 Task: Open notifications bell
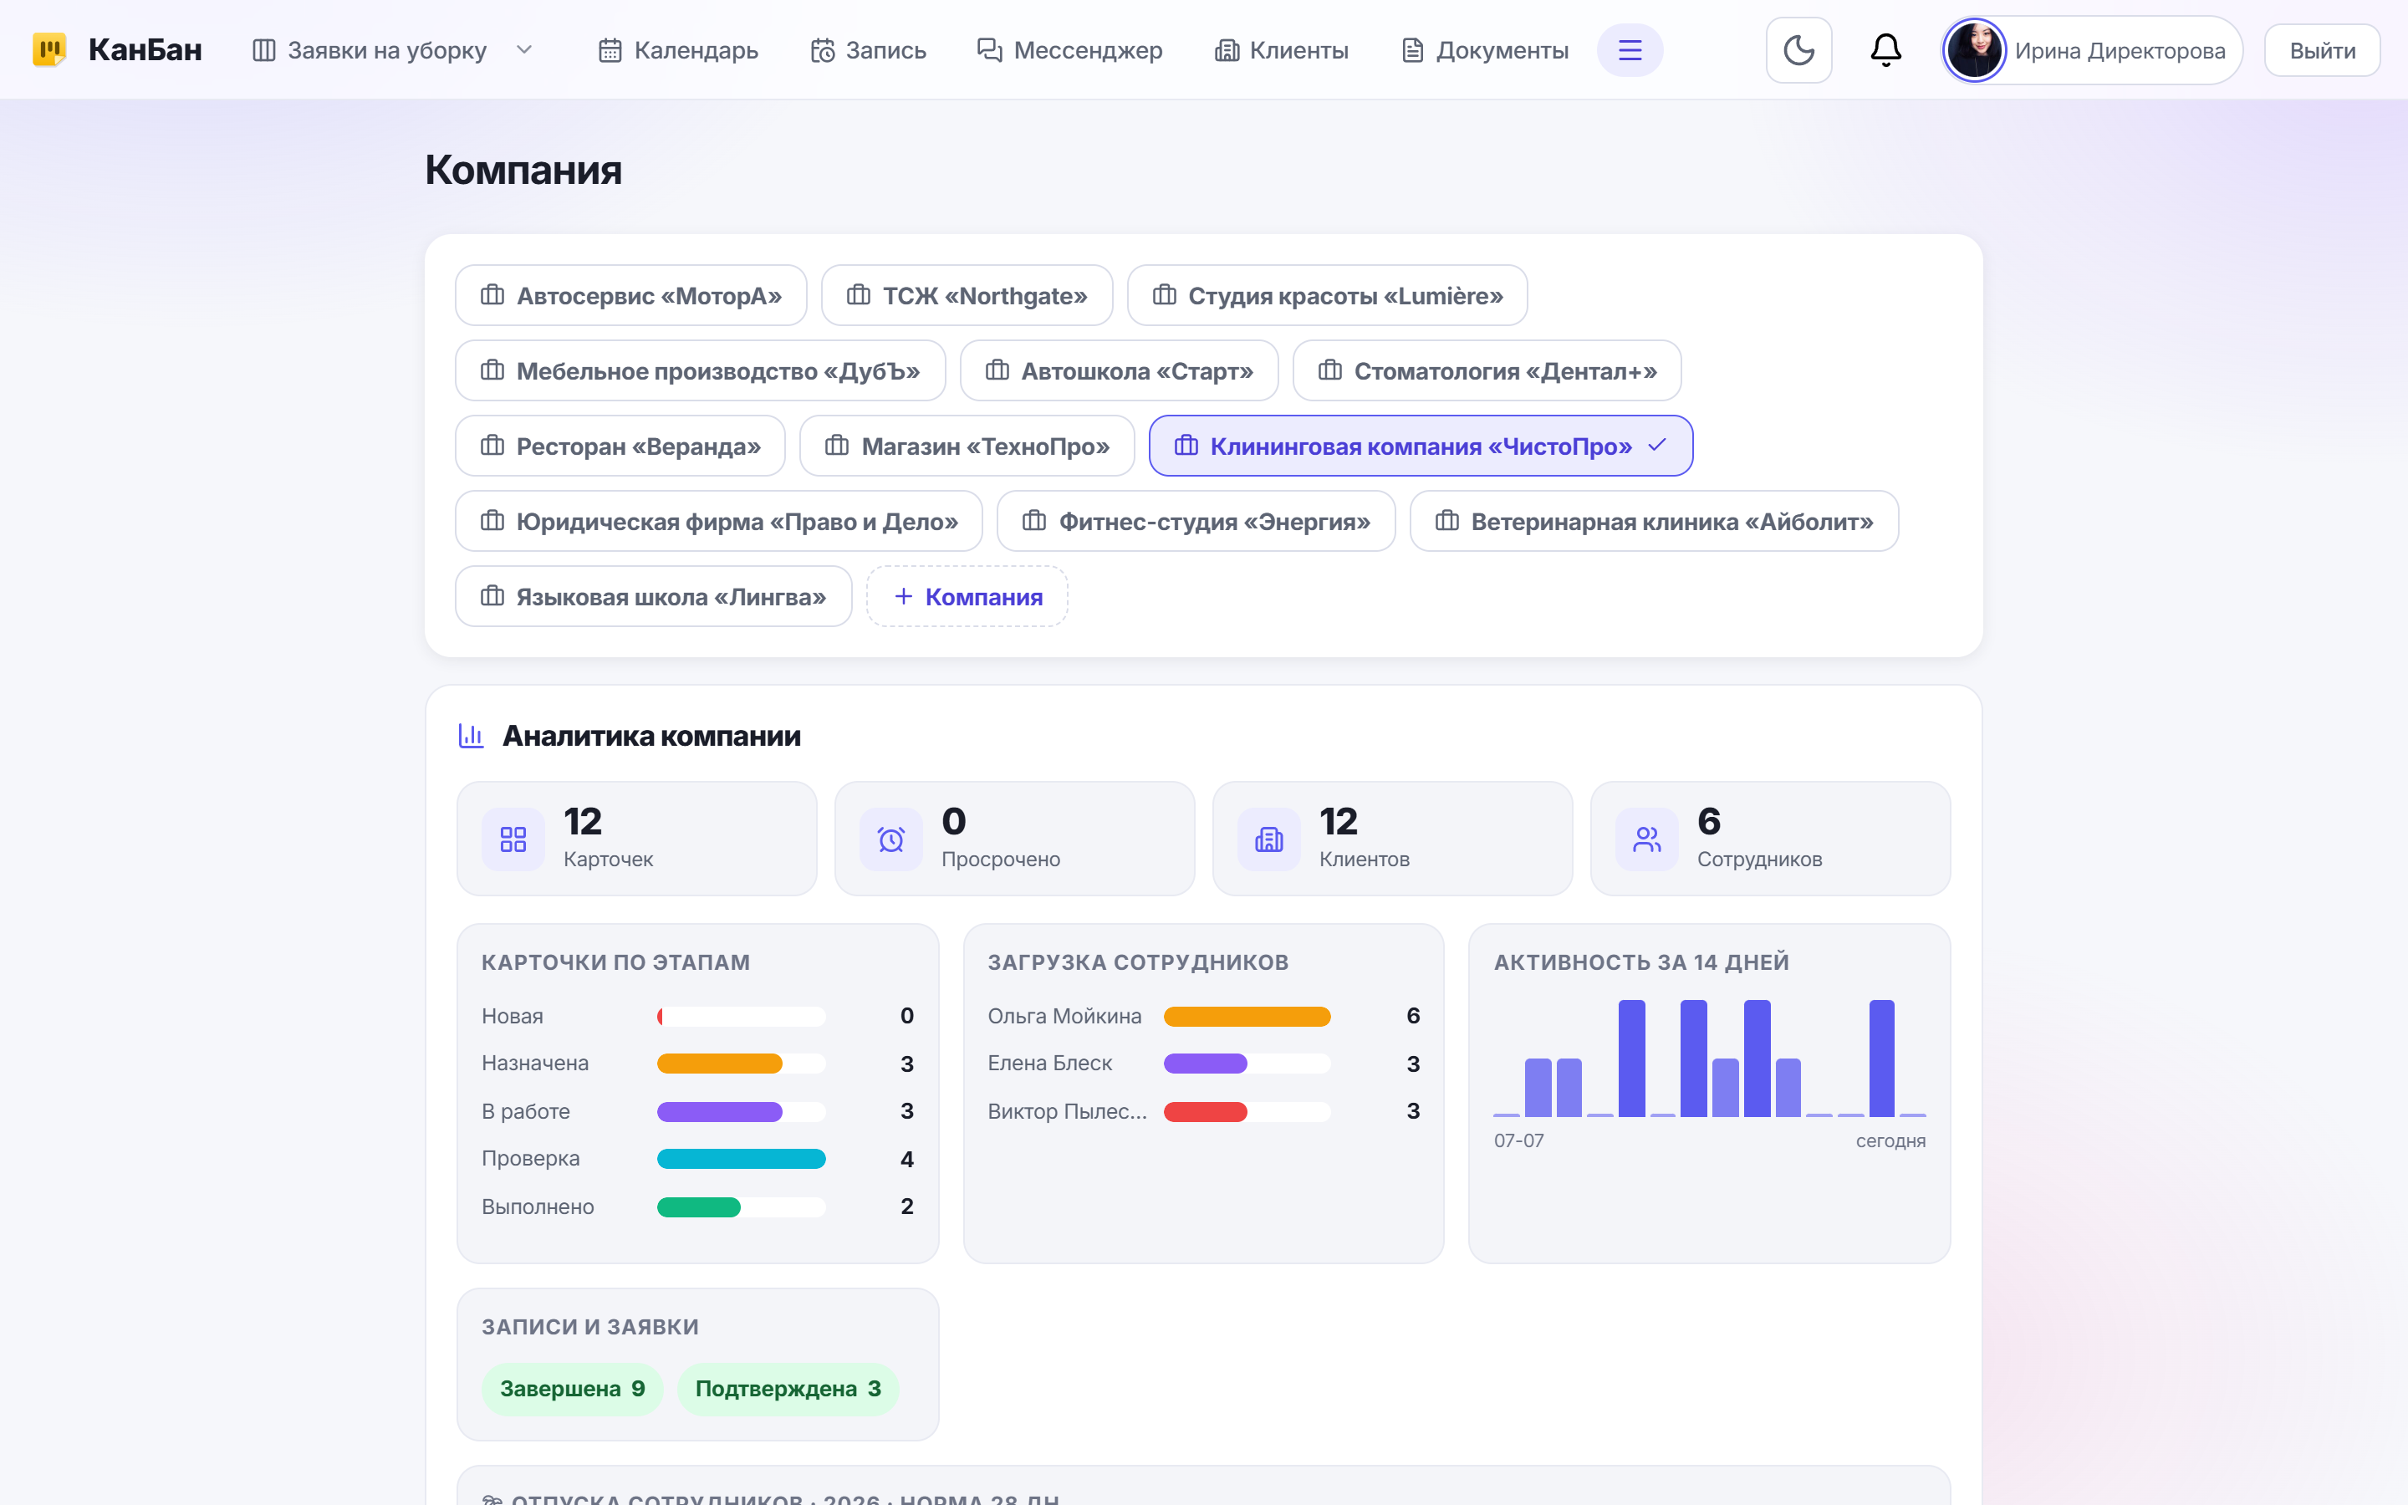[1885, 50]
